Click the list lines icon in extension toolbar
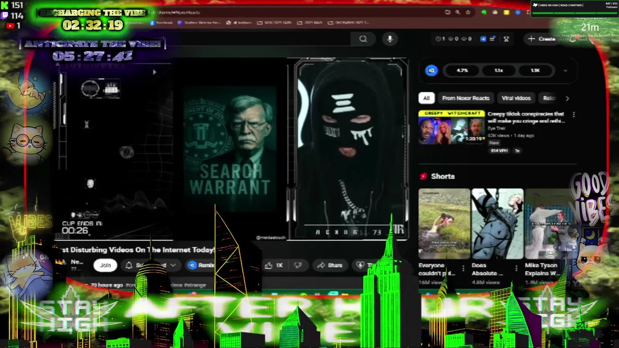The image size is (619, 348). (492, 39)
